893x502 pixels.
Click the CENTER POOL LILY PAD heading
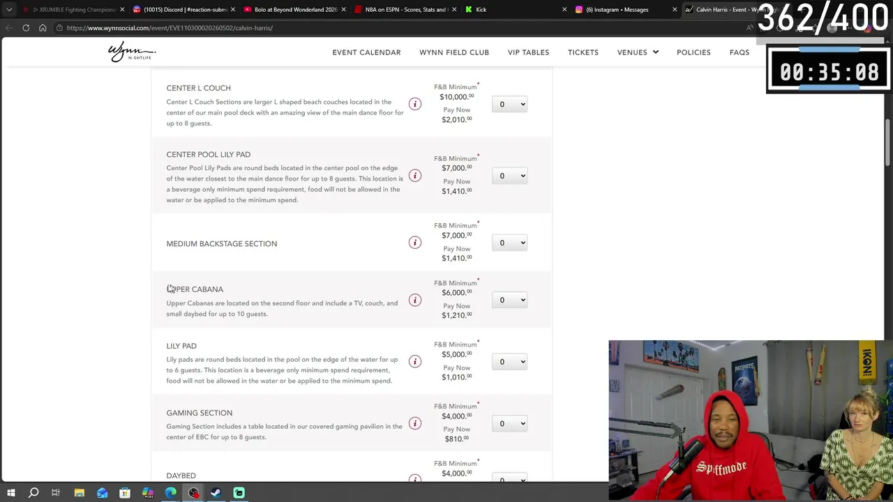point(208,154)
